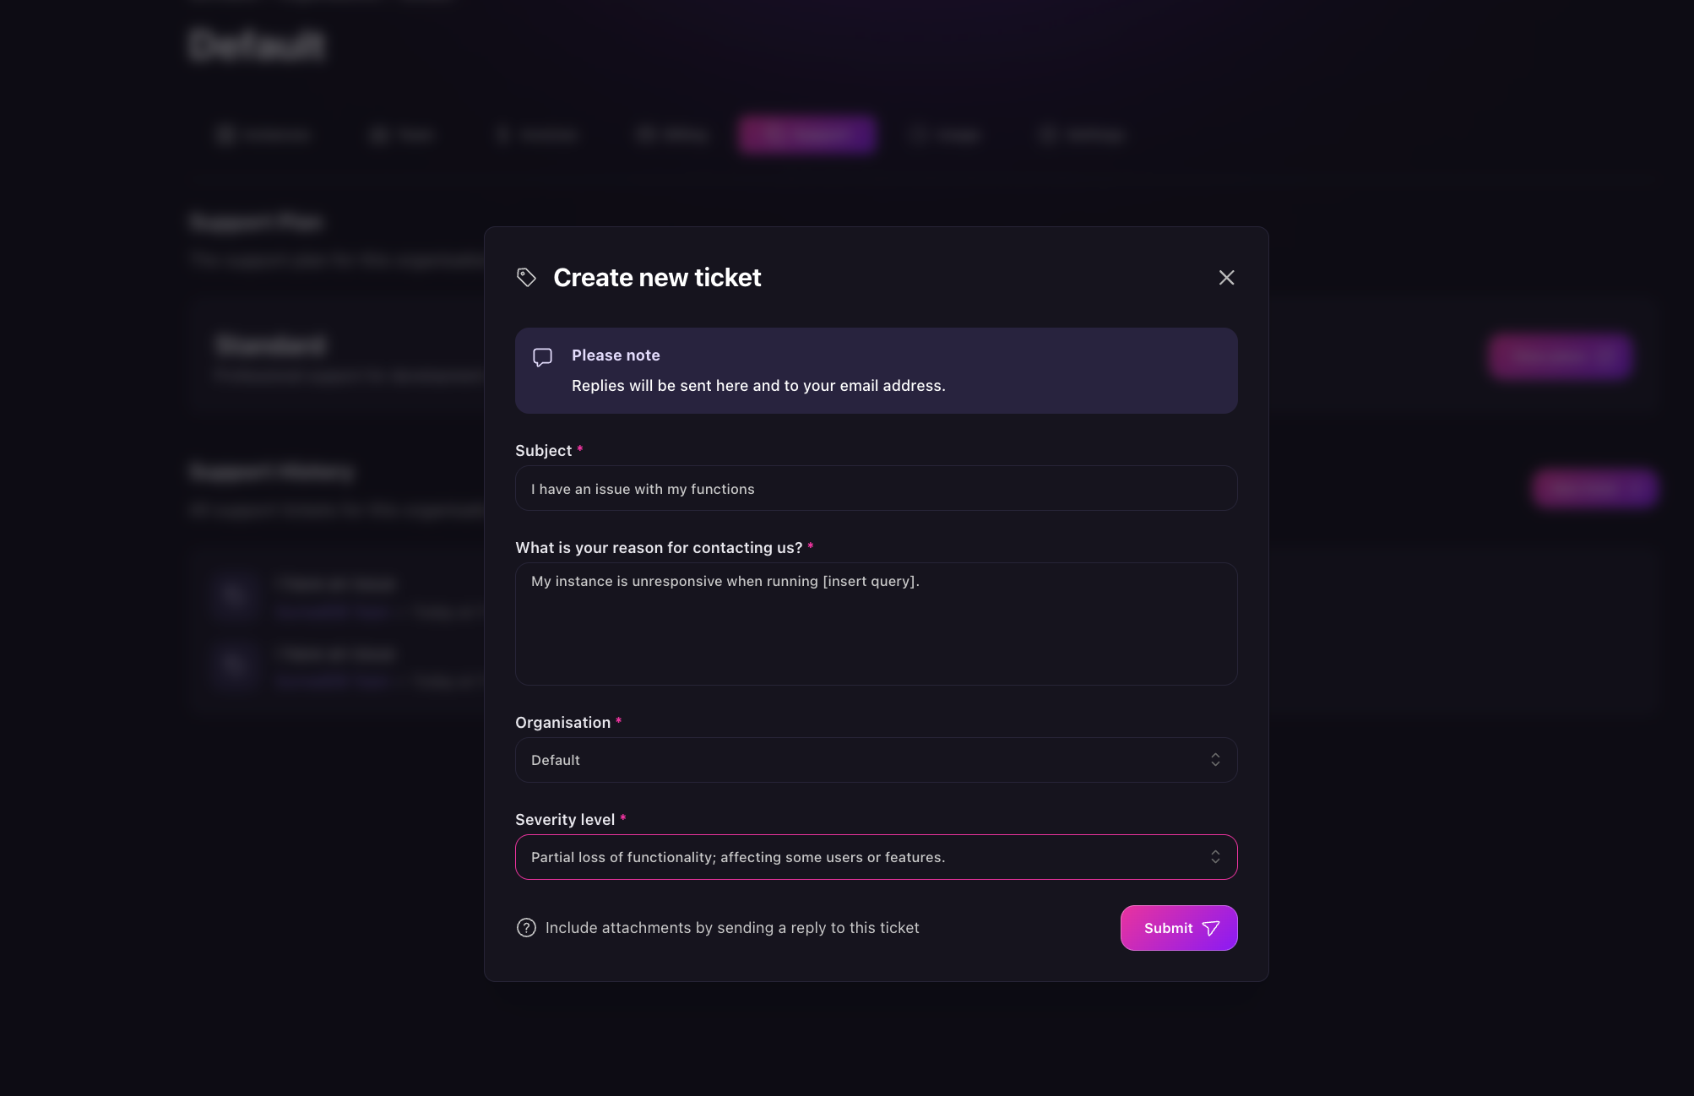The width and height of the screenshot is (1694, 1096).
Task: Open the Severity level dropdown
Action: pos(876,856)
